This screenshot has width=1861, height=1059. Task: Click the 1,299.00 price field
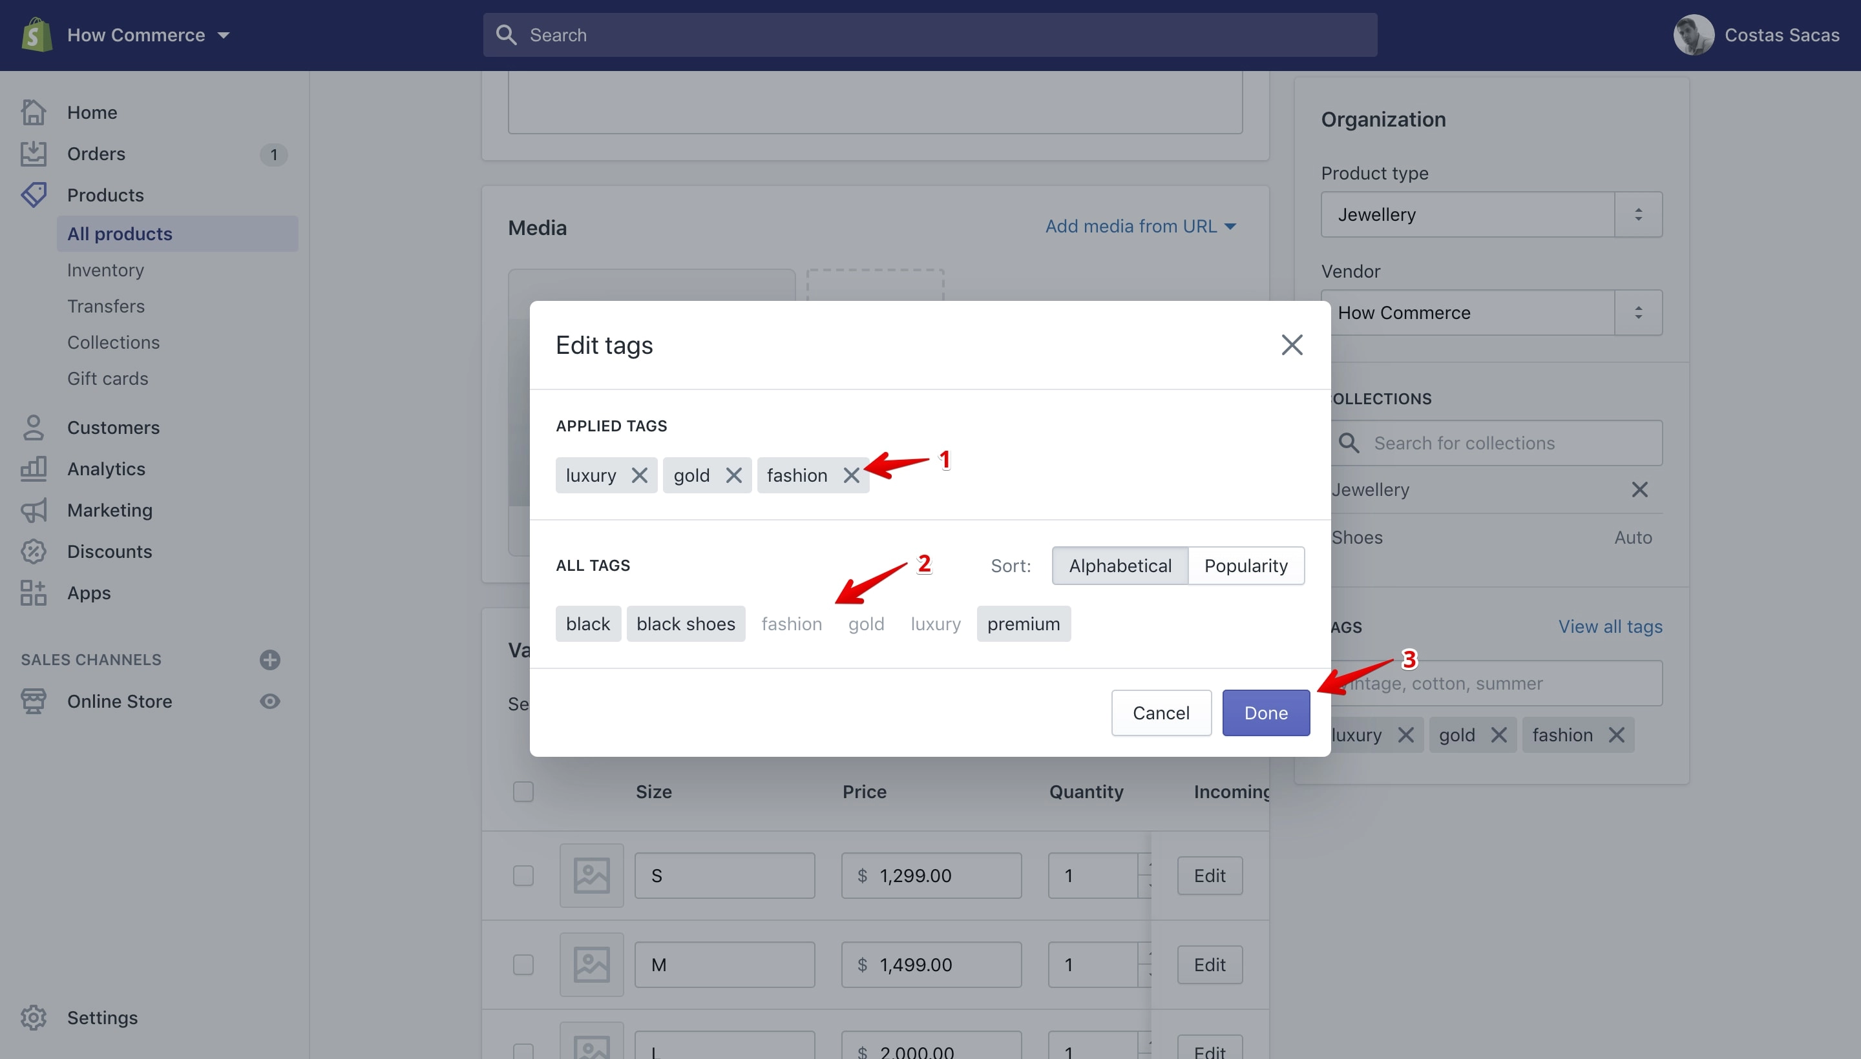pos(931,875)
